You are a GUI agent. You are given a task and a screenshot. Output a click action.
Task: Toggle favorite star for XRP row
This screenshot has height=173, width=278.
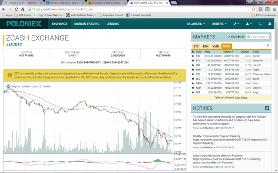pyautogui.click(x=193, y=70)
